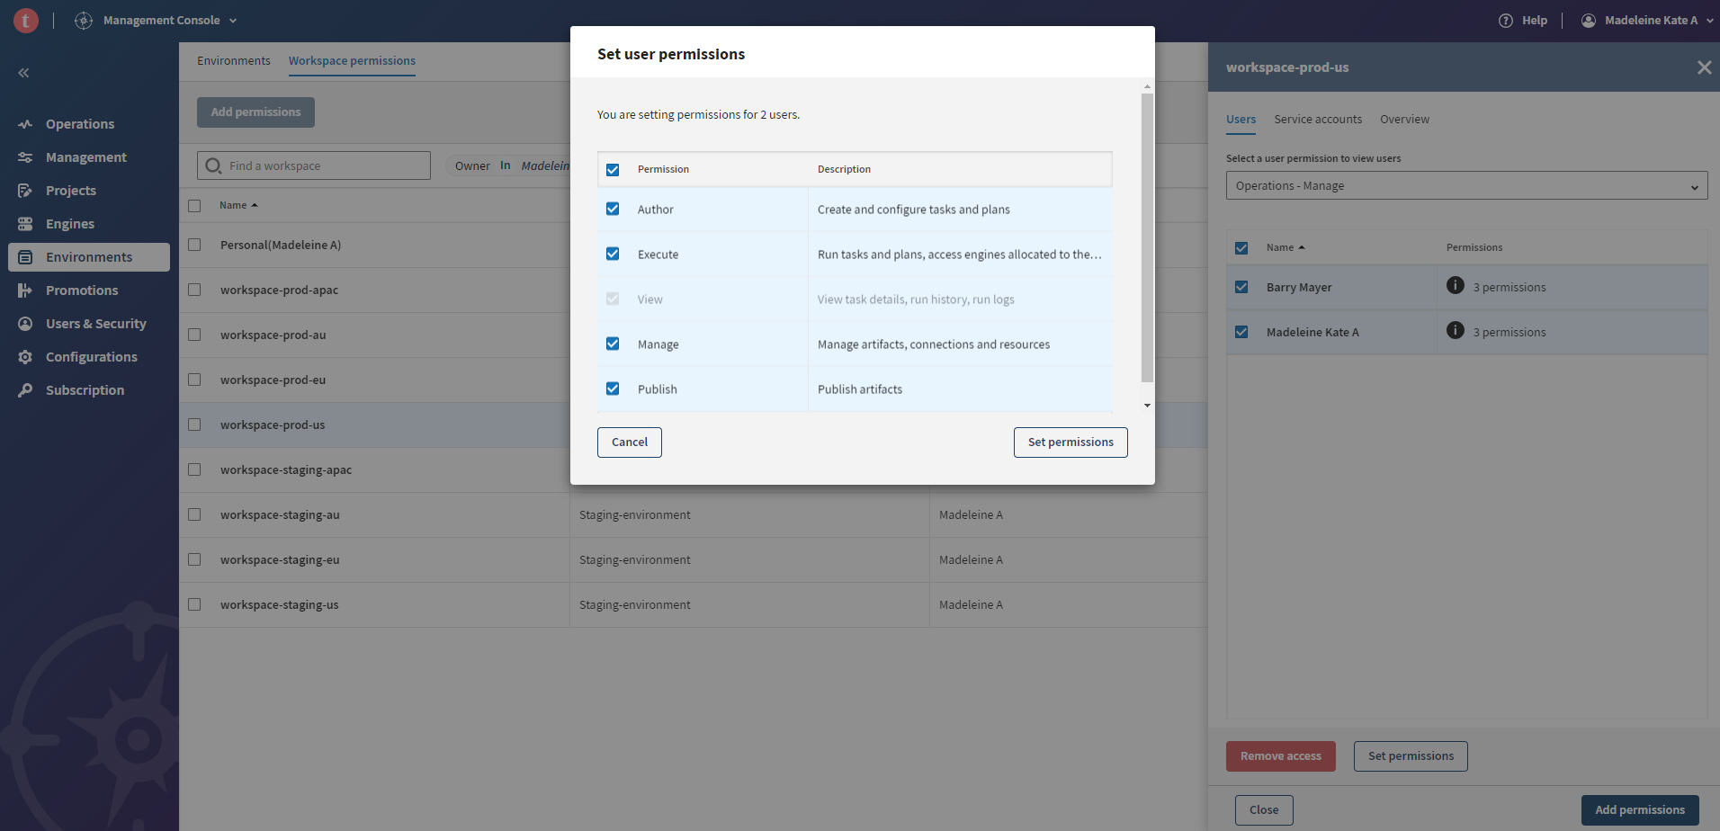
Task: Open Subscription key icon
Action: tap(25, 390)
